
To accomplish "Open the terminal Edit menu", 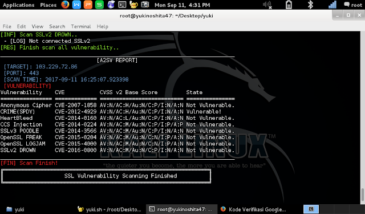I will (x=21, y=26).
